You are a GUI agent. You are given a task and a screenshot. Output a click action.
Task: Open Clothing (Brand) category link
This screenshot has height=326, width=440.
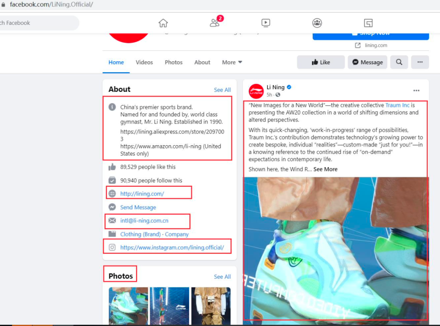tap(140, 234)
